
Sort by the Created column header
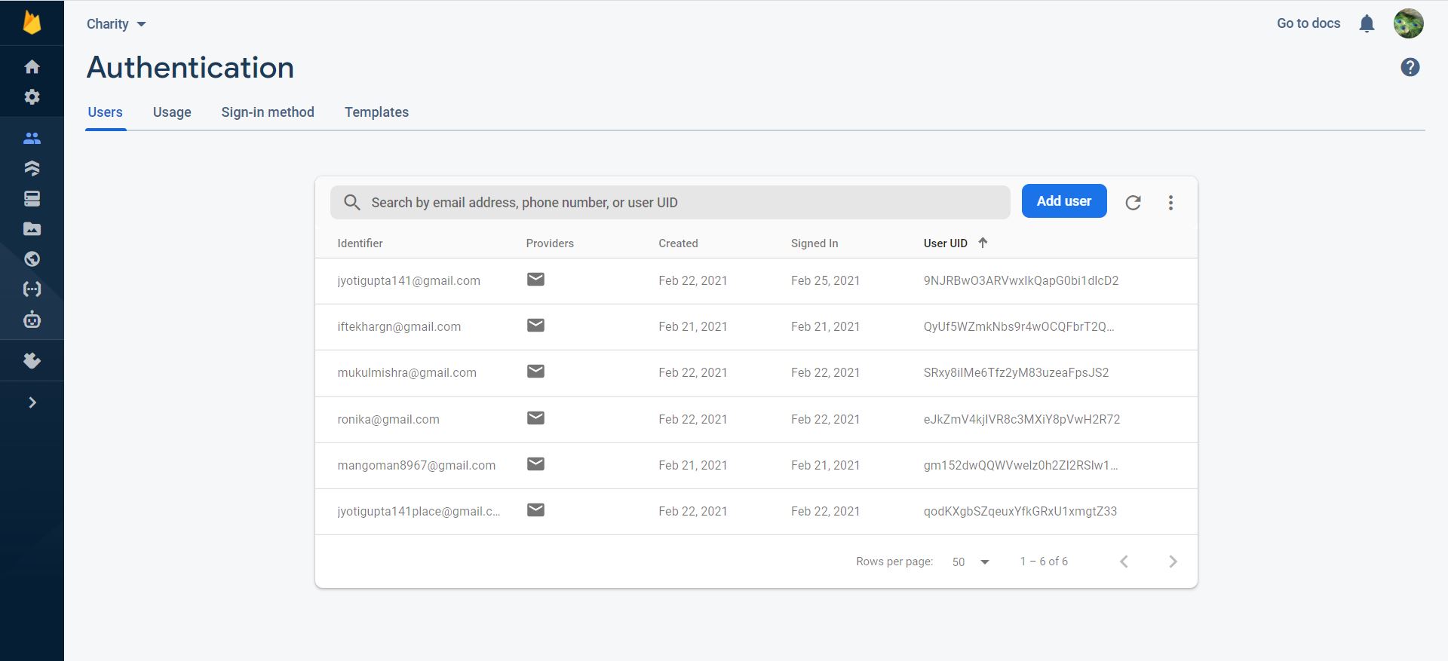(x=678, y=243)
